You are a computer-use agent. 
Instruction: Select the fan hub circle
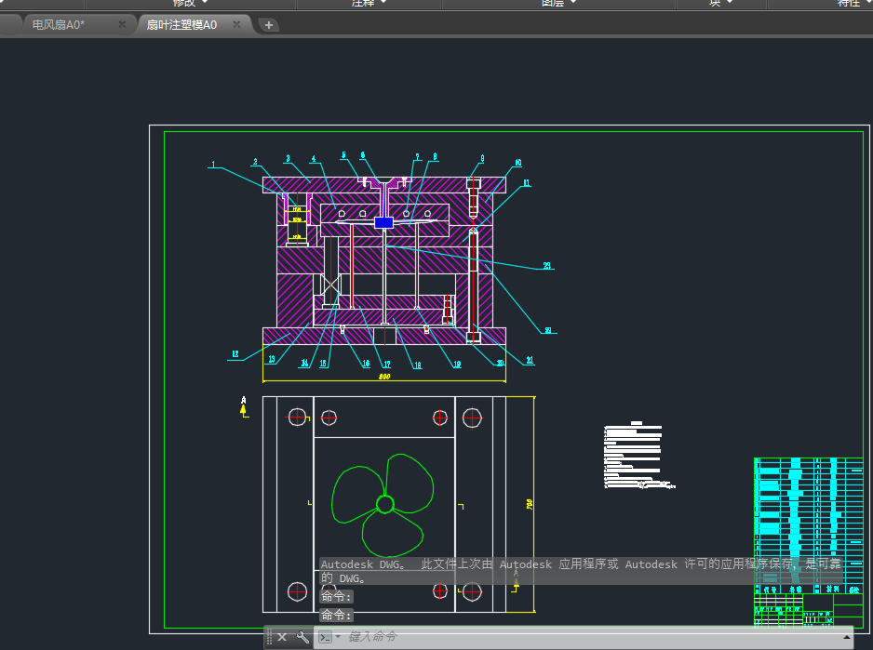384,504
